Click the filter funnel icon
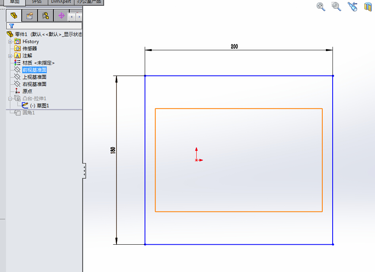Viewport: 375px width, 272px height. 11,26
